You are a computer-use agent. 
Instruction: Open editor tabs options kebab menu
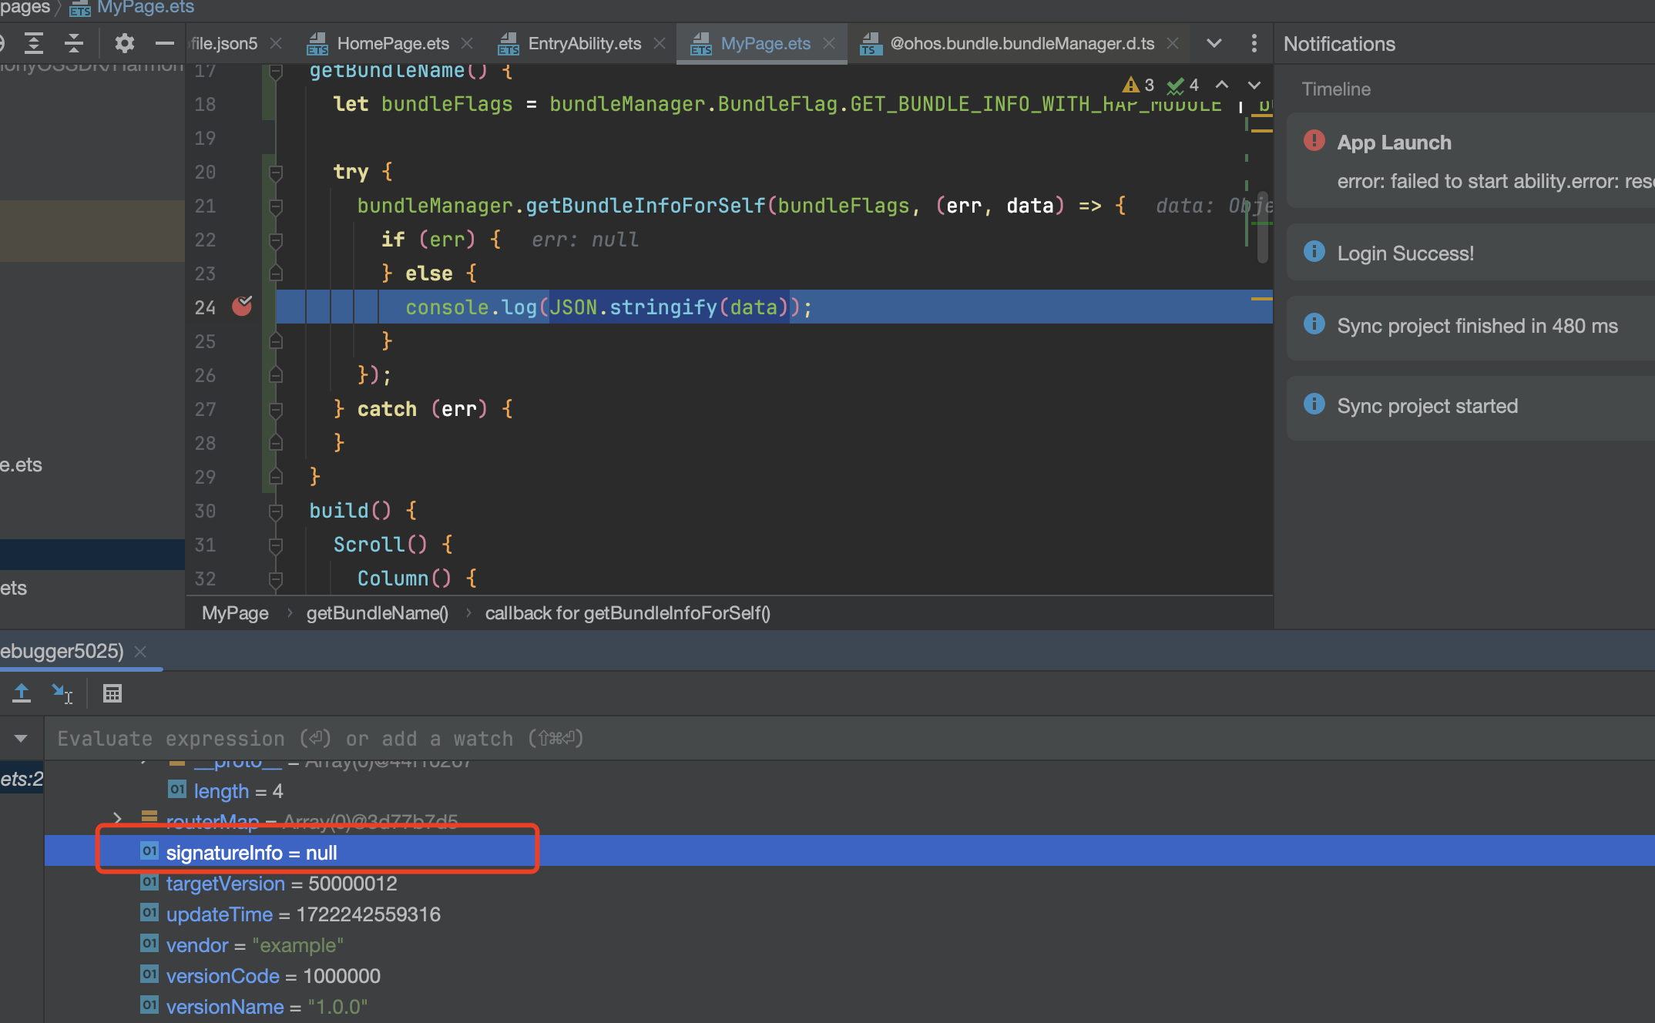click(x=1254, y=43)
